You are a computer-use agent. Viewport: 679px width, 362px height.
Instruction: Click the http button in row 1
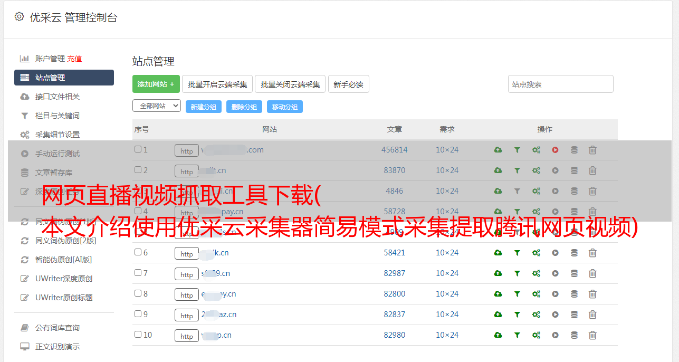click(x=187, y=150)
